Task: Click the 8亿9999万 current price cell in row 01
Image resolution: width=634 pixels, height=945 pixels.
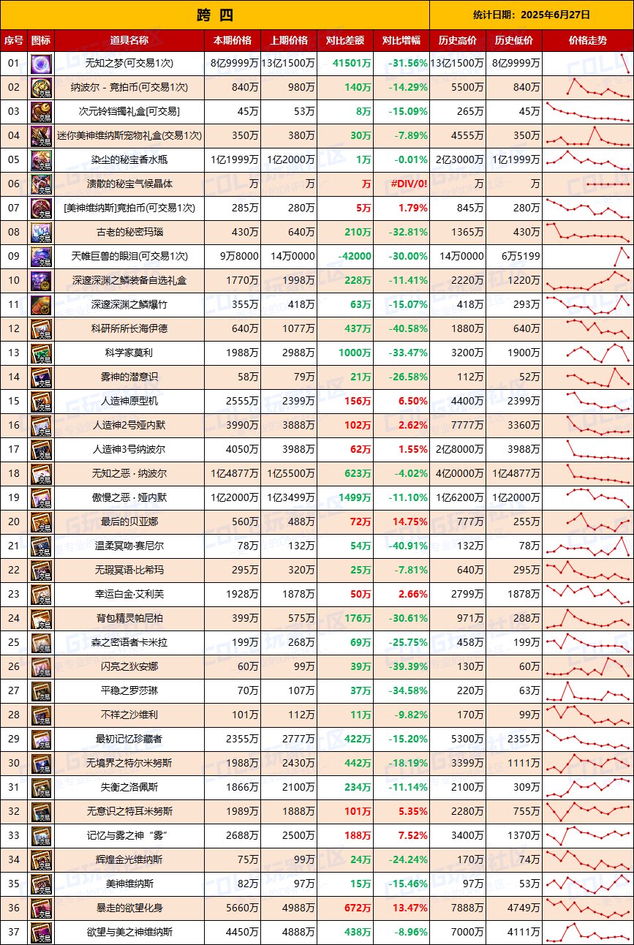Action: [x=234, y=64]
